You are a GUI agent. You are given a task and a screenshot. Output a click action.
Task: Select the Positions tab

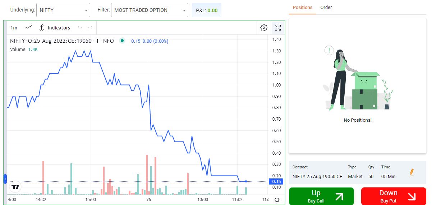point(302,8)
